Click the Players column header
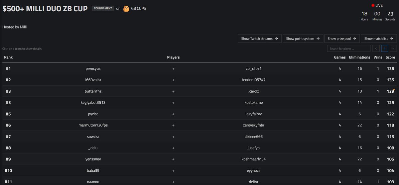This screenshot has width=399, height=185. tap(173, 57)
